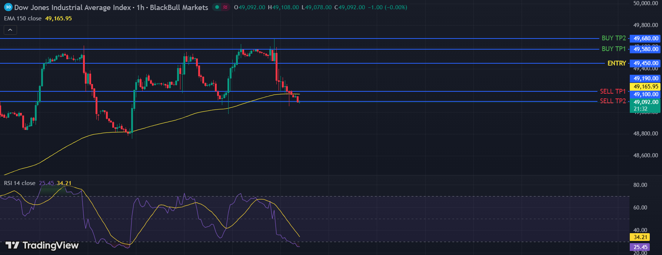Select the yellow ENTRY line label
Image resolution: width=662 pixels, height=255 pixels.
pyautogui.click(x=616, y=63)
